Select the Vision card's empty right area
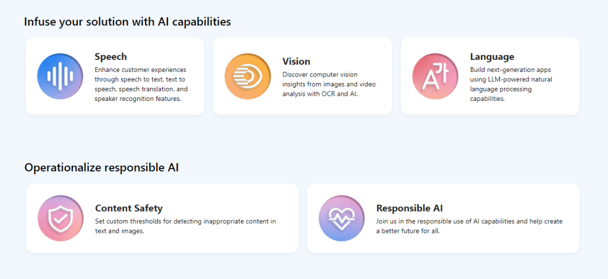 pos(384,76)
